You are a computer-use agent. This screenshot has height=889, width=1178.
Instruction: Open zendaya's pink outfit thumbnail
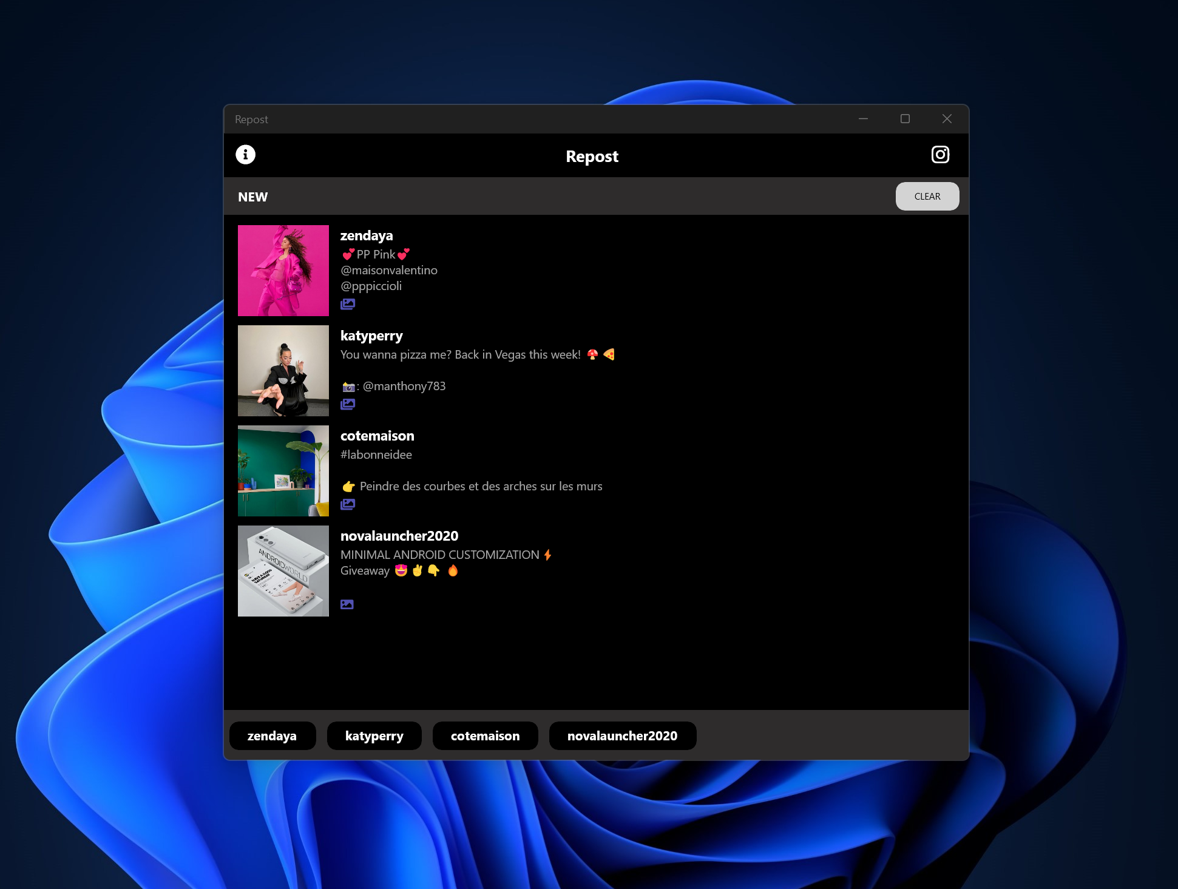[x=283, y=270]
